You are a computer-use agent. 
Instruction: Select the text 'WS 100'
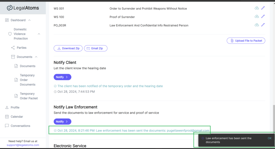59,17
